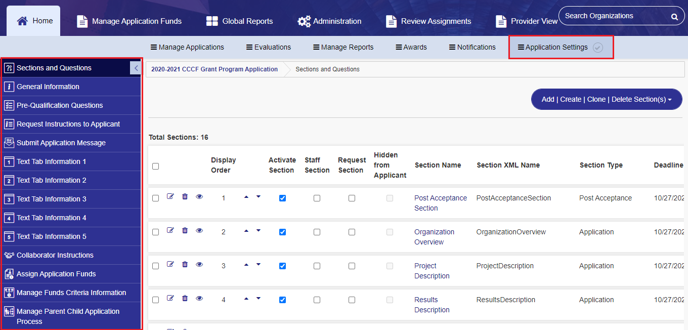This screenshot has height=330, width=688.
Task: Click the search magnifier icon
Action: coord(674,17)
